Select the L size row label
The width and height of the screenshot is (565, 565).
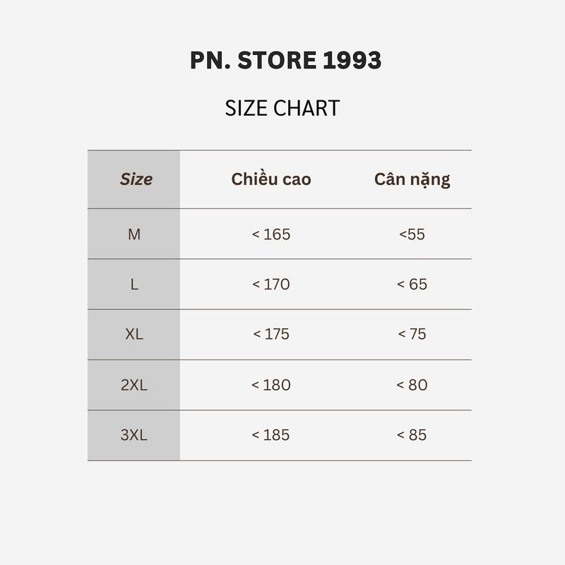click(134, 285)
